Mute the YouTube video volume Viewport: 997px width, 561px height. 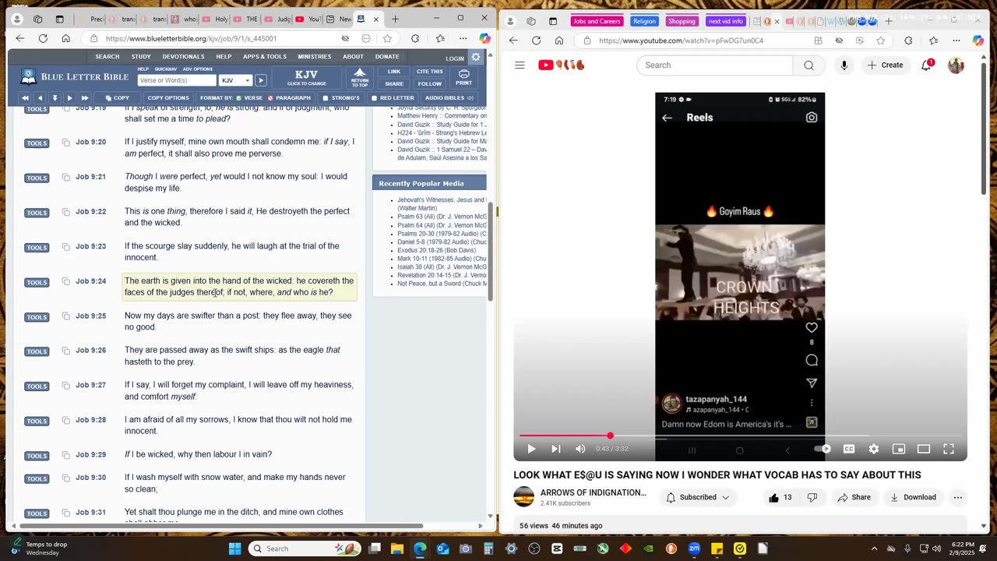580,449
